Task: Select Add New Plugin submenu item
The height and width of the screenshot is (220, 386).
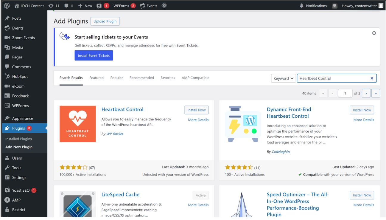Action: click(19, 147)
